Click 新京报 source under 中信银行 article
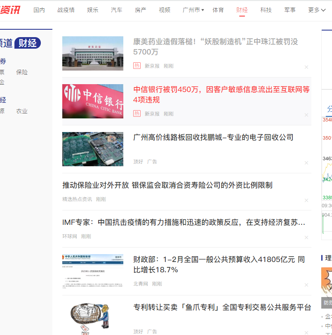The height and width of the screenshot is (335, 332). tap(152, 114)
